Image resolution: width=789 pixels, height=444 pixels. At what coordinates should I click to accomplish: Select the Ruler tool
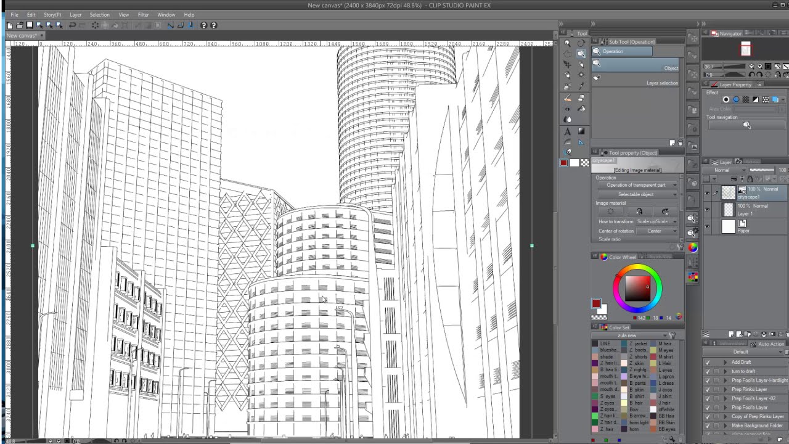581,142
